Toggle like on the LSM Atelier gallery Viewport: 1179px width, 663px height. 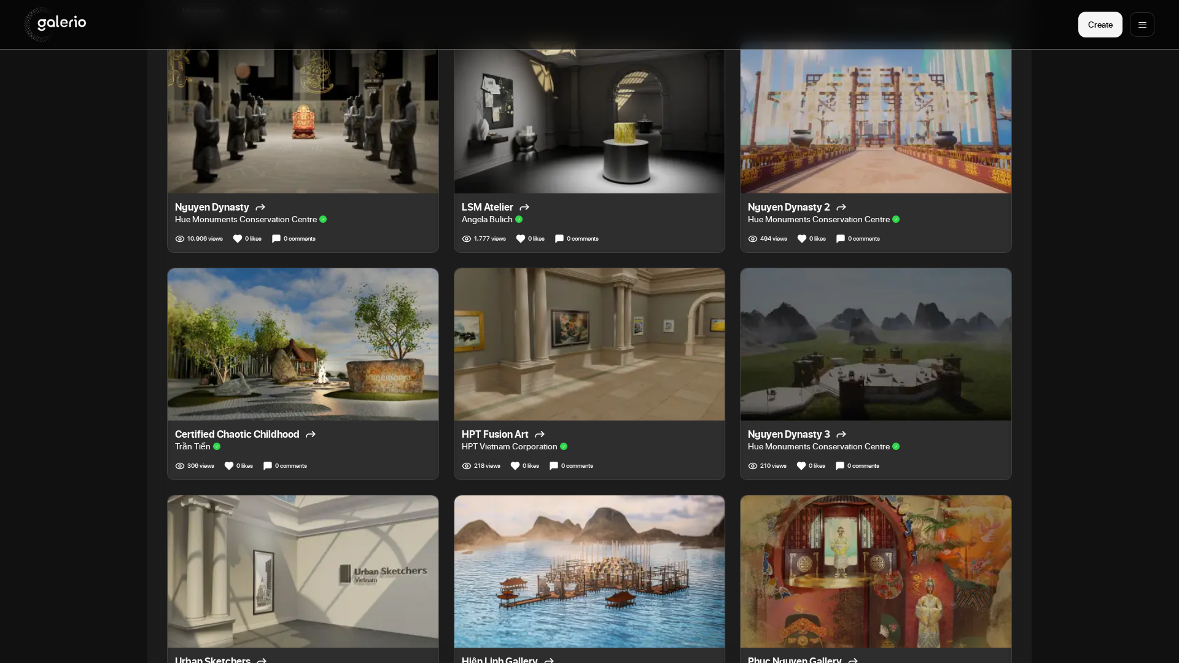point(521,239)
